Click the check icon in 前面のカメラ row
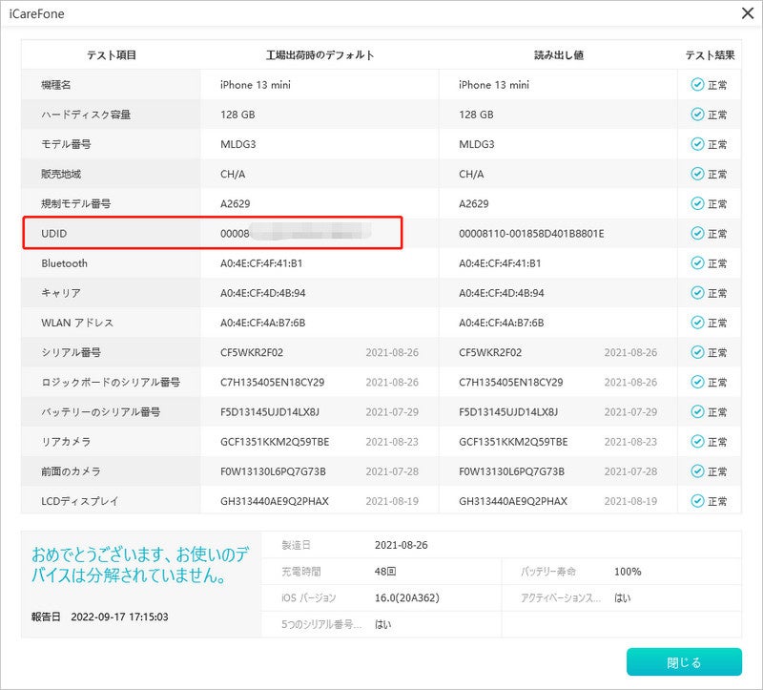Screen dimensions: 763x690 pos(697,470)
